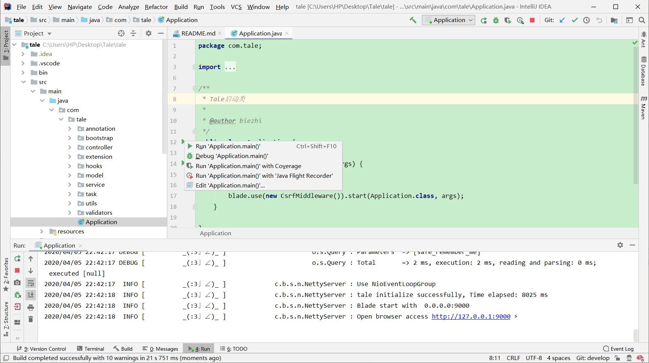Update project with Git blue arrow
This screenshot has width=649, height=363.
tap(562, 20)
